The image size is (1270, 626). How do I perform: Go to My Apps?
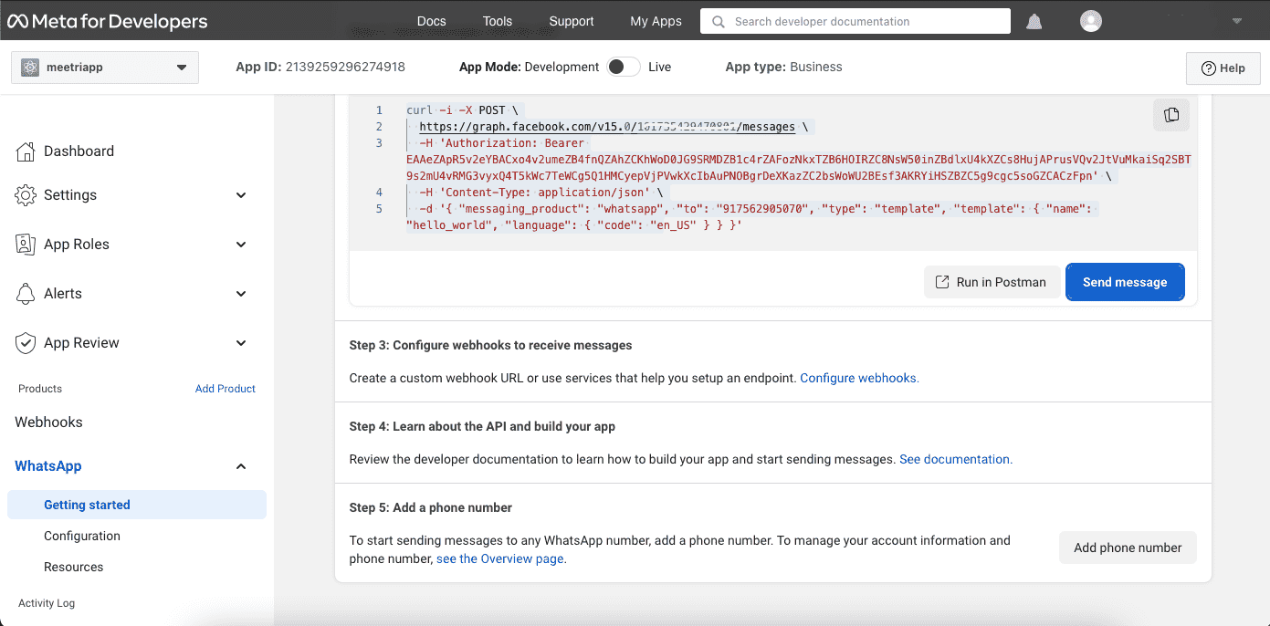[x=656, y=21]
